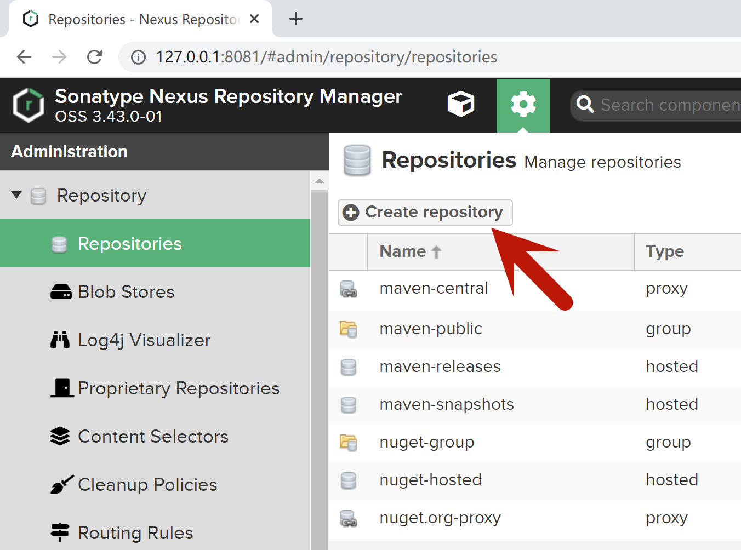
Task: Open Blob Stores in sidebar
Action: pos(126,292)
